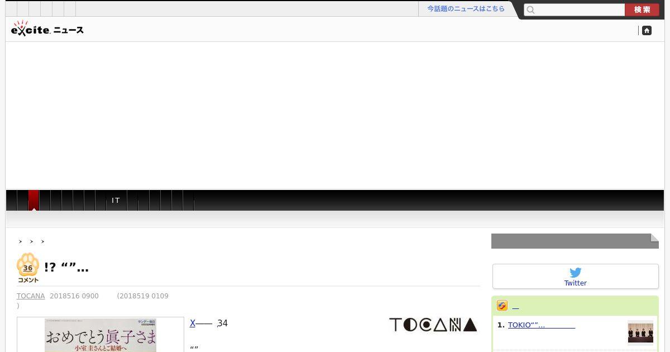Click the orange ranking icon in the green box
Viewport: 670px width, 352px height.
point(502,306)
